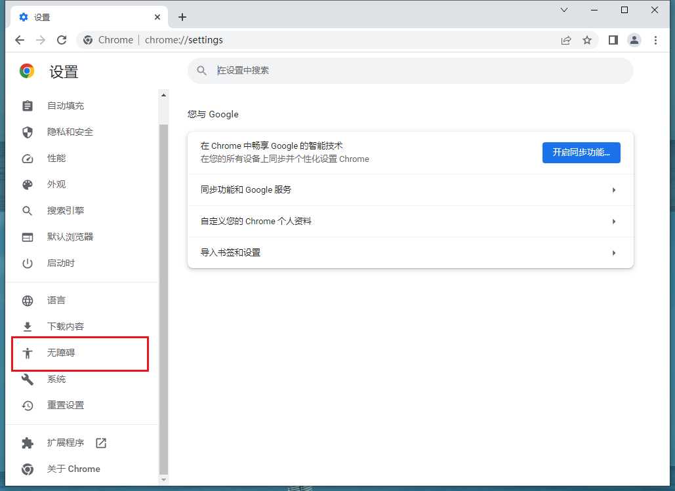
Task: Click the 性能 speedometer icon
Action: coord(28,159)
